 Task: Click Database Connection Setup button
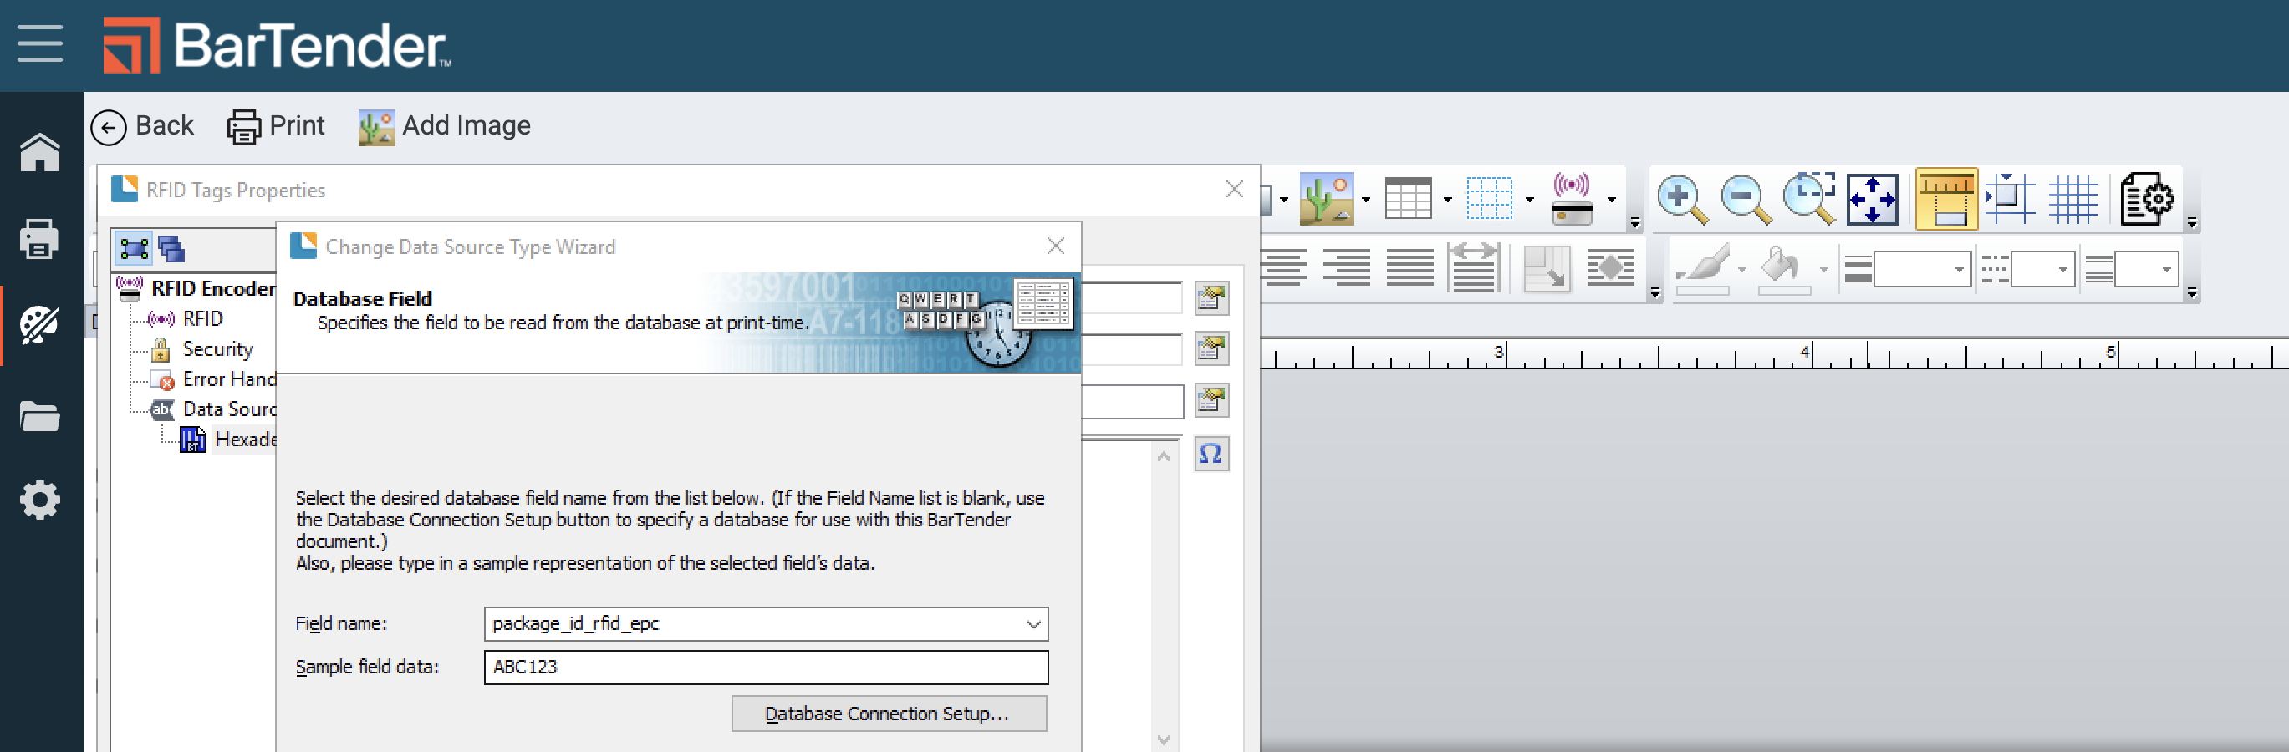[889, 714]
